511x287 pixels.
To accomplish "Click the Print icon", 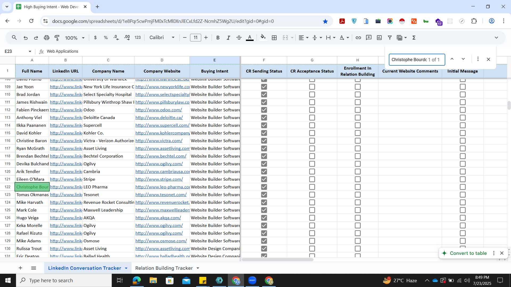I will 47,38.
